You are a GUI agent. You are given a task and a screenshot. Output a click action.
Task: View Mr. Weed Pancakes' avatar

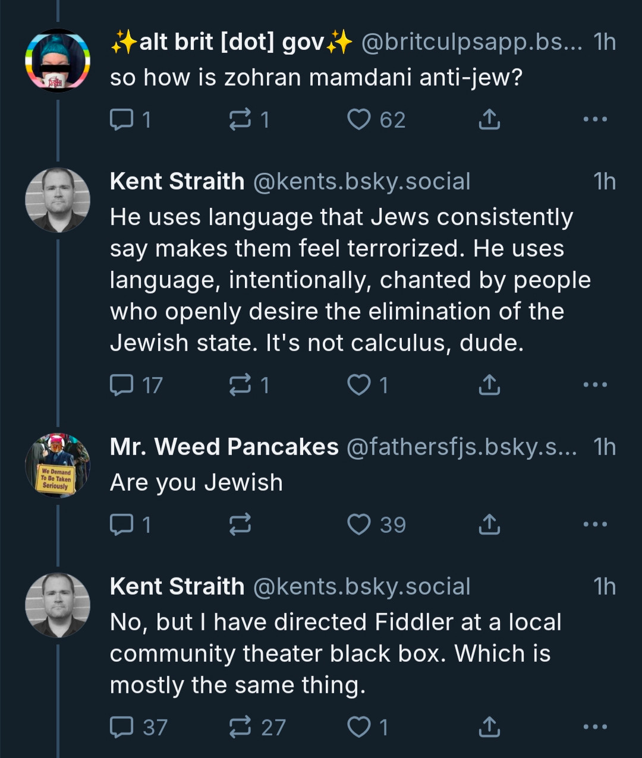(58, 466)
